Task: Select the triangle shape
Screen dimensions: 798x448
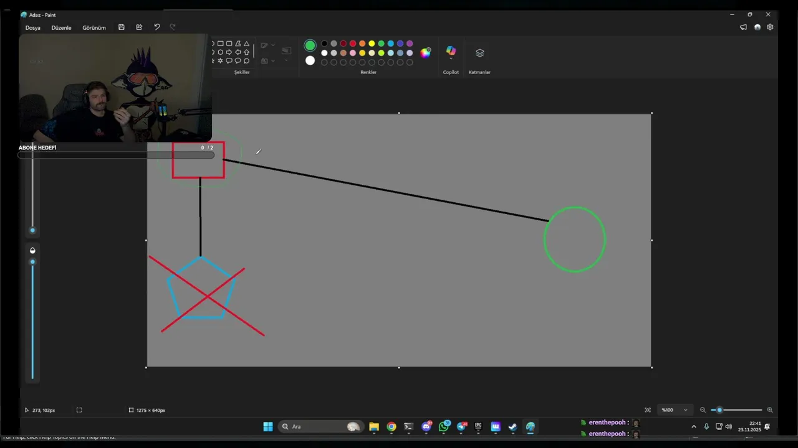Action: click(246, 44)
